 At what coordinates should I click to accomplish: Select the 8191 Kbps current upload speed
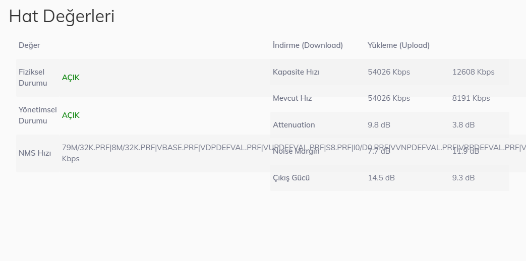(471, 98)
